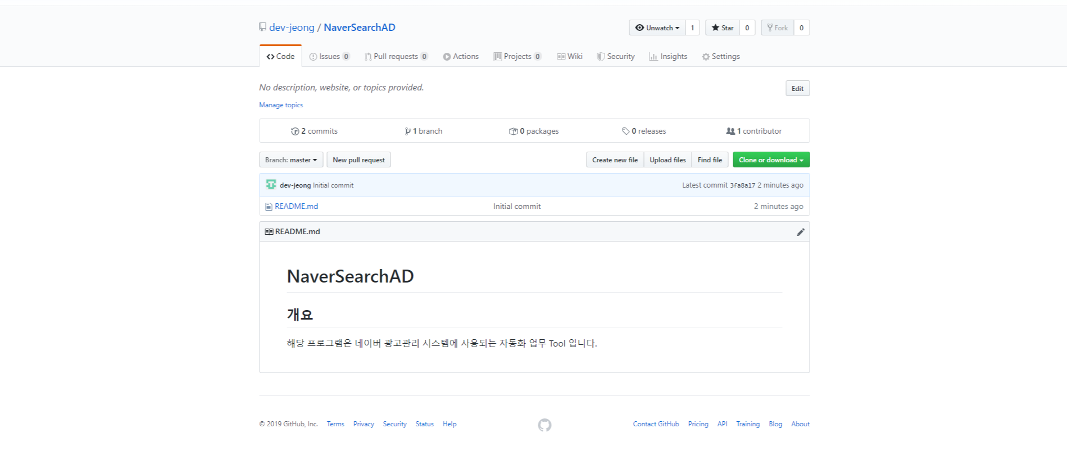The width and height of the screenshot is (1067, 460).
Task: Open the Projects tab
Action: [x=517, y=56]
